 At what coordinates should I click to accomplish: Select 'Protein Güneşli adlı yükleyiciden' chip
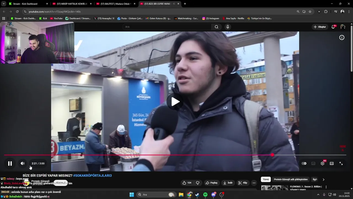[x=291, y=179]
